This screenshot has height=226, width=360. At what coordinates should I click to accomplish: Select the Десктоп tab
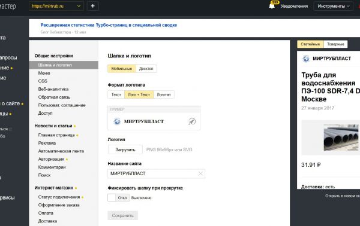click(x=146, y=69)
